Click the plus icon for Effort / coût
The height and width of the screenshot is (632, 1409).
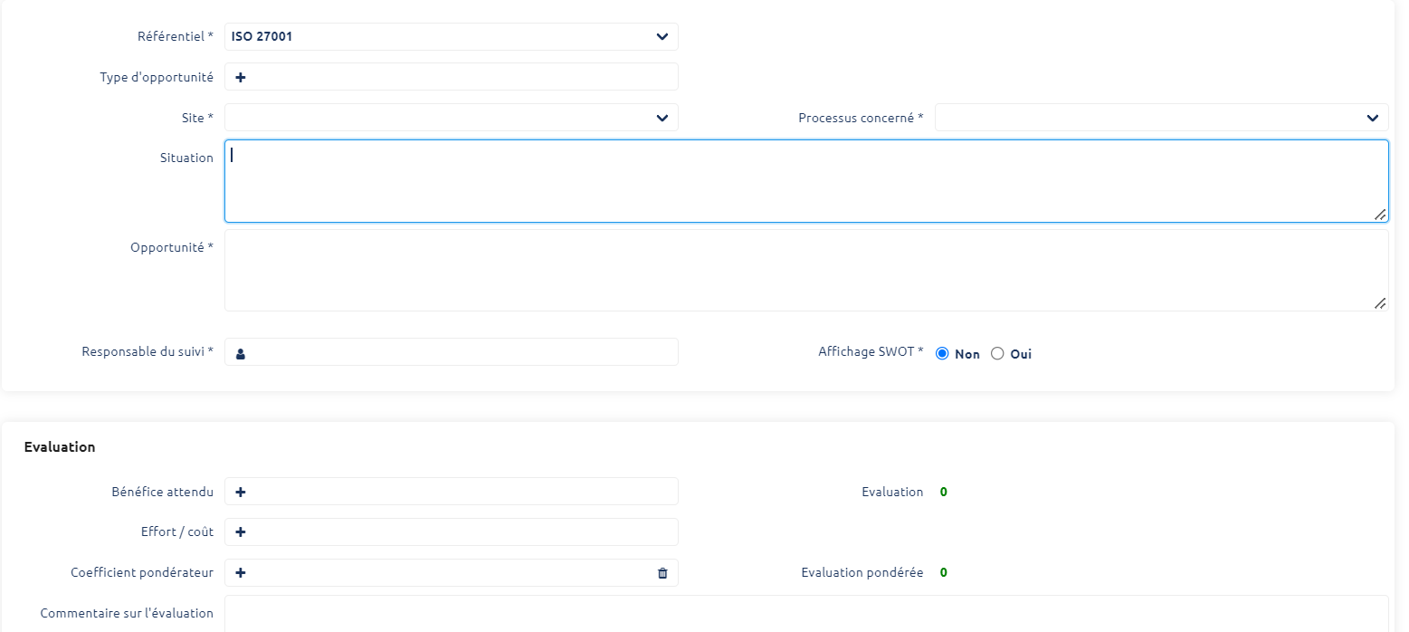(x=241, y=532)
